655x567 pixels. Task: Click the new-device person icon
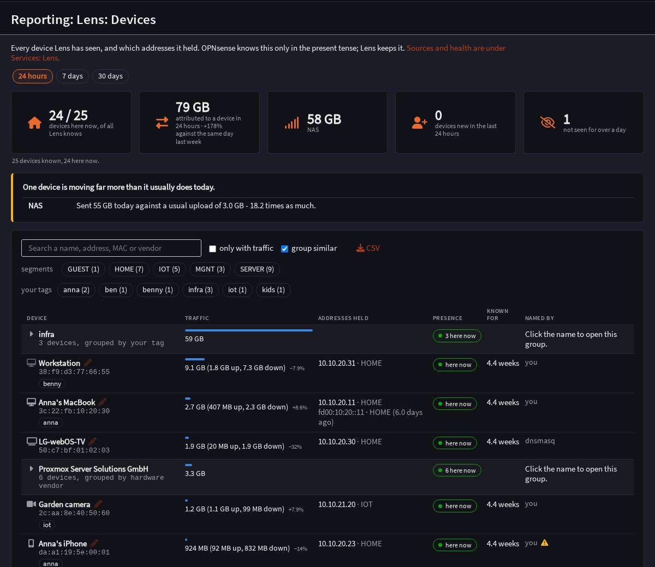[420, 123]
